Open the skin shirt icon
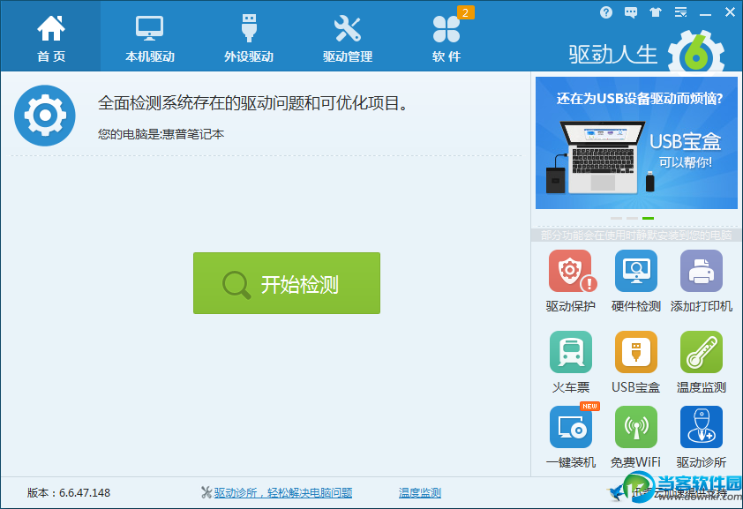 pos(656,12)
